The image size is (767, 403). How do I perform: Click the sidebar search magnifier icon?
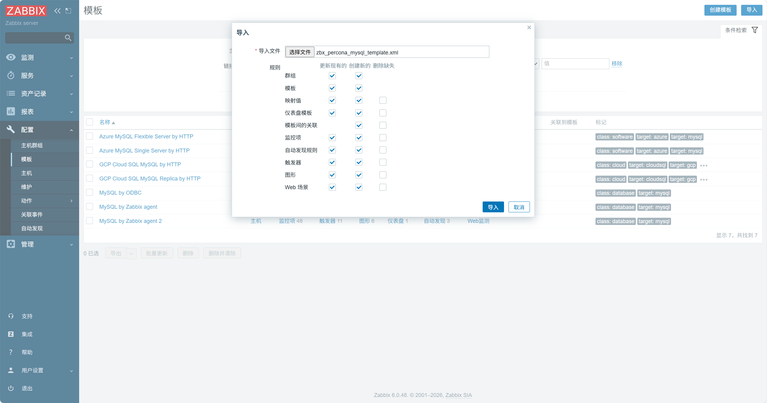pyautogui.click(x=68, y=38)
